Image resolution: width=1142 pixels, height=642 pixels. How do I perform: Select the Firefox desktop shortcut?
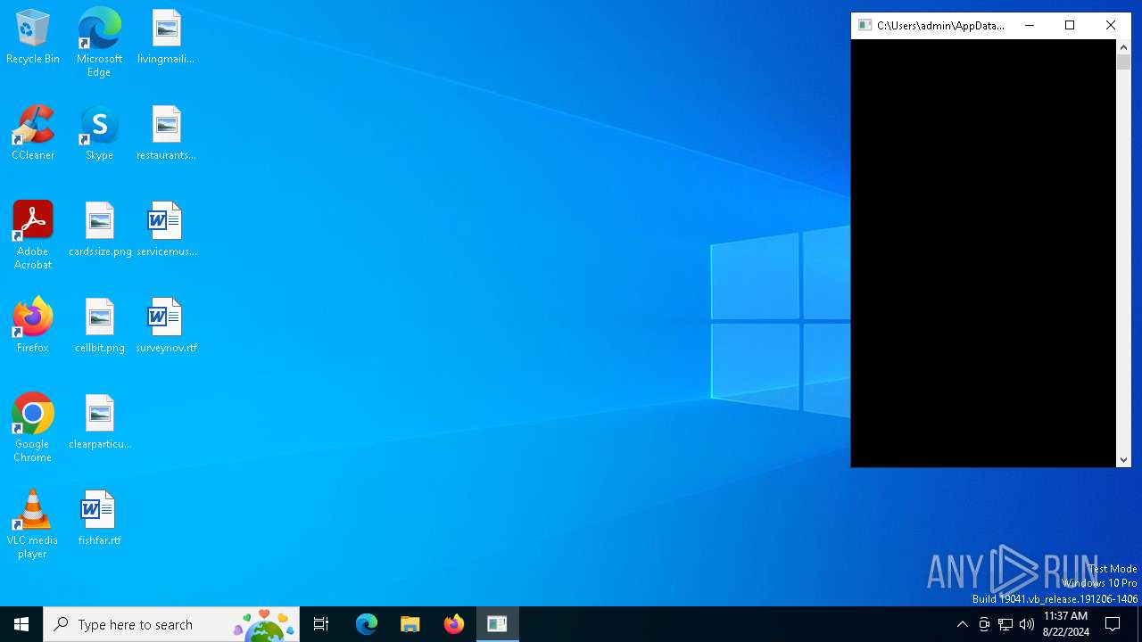tap(33, 326)
